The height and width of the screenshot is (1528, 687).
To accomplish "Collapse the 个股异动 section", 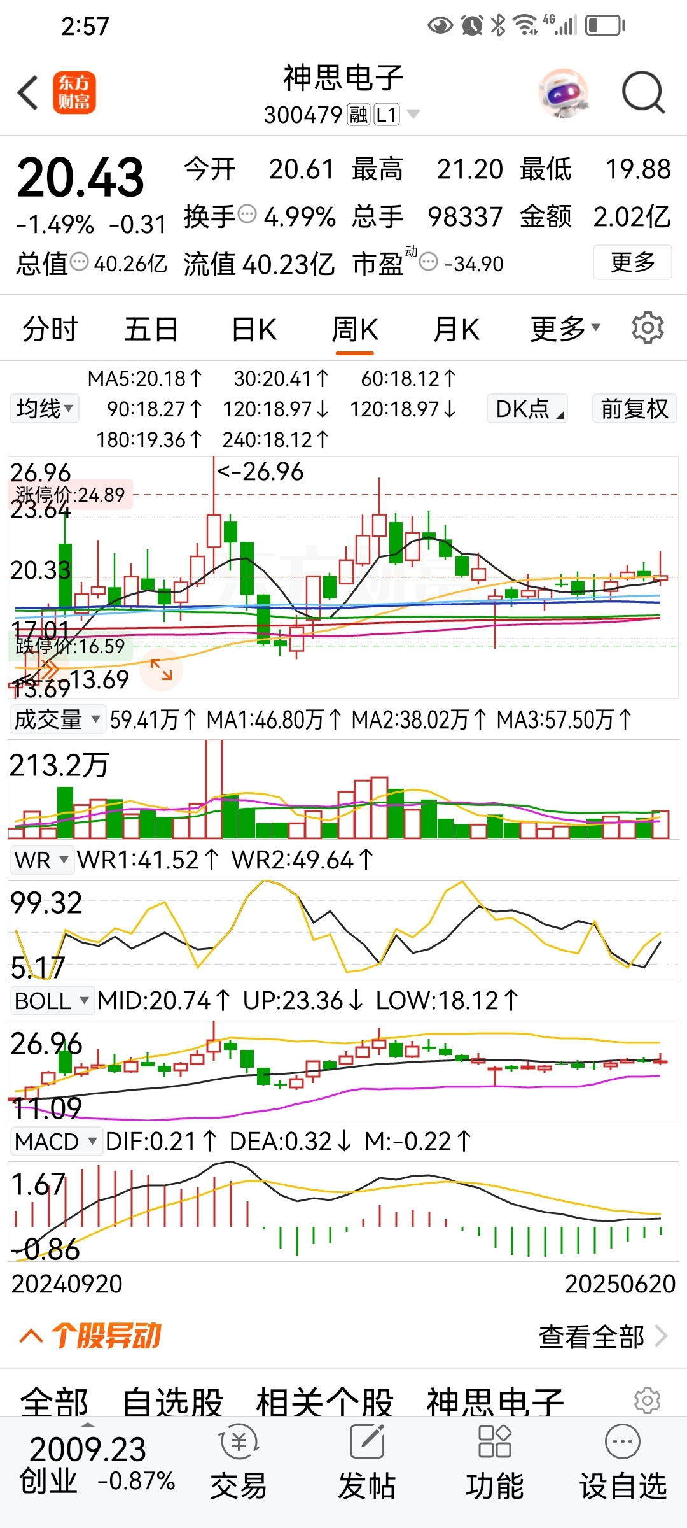I will click(32, 1336).
